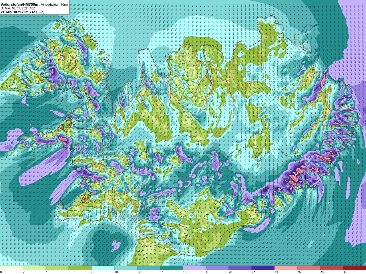The height and width of the screenshot is (274, 366).
Task: Select the 20–22 violet legend swatch
Action: coord(240,268)
